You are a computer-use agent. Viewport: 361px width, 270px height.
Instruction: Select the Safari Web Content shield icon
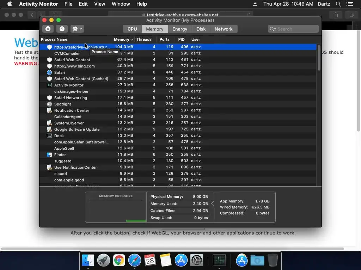pyautogui.click(x=49, y=60)
